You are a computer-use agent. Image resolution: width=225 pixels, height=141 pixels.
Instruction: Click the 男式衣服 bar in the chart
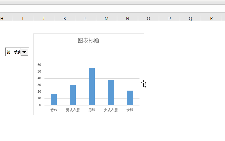click(x=73, y=95)
